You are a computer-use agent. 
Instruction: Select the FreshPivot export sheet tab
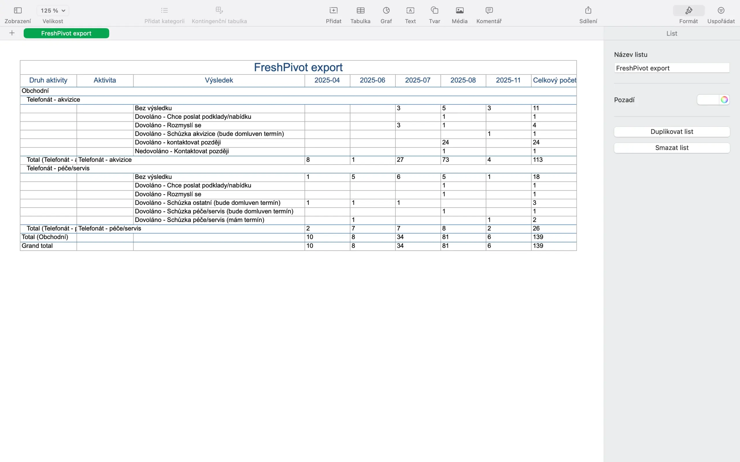coord(66,33)
